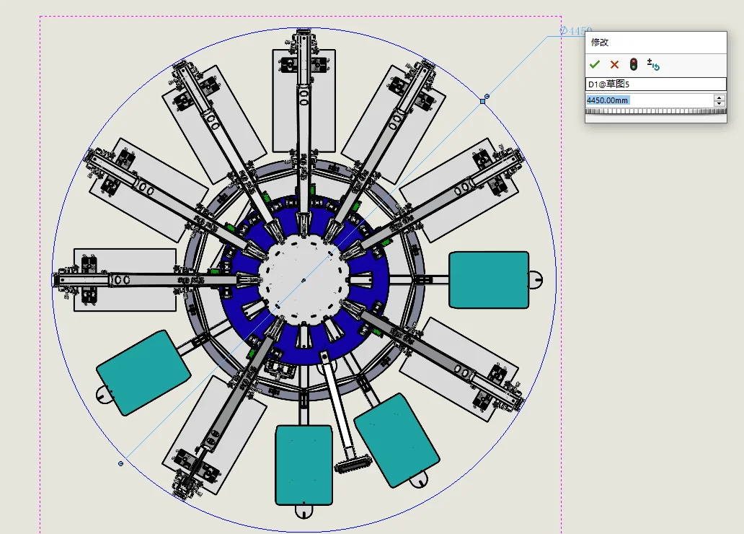Click the traffic light rebuild icon
This screenshot has width=744, height=534.
(634, 65)
